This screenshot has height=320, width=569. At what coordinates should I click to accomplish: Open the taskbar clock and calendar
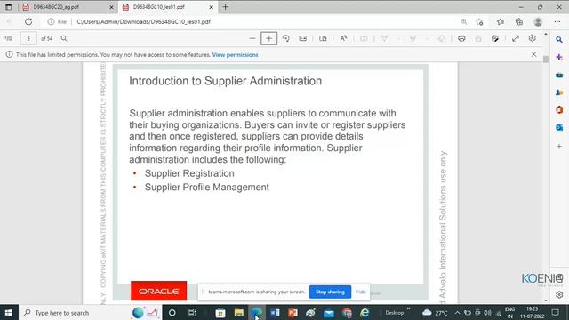pos(532,312)
